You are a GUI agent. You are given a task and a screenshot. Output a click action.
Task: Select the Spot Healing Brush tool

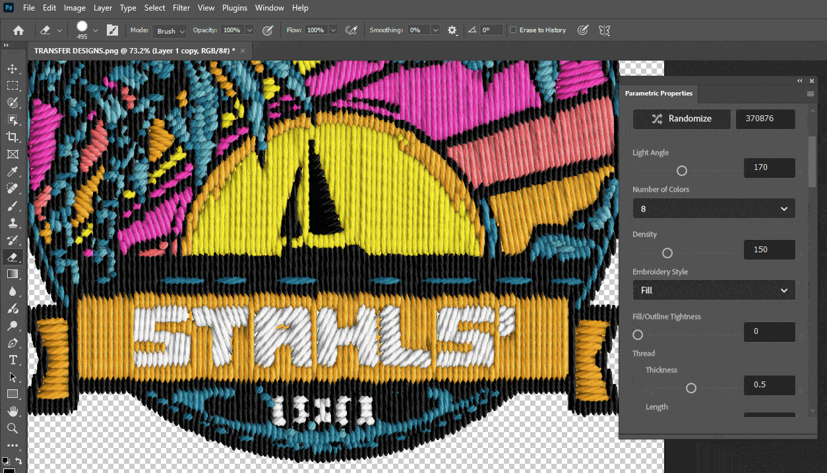13,188
